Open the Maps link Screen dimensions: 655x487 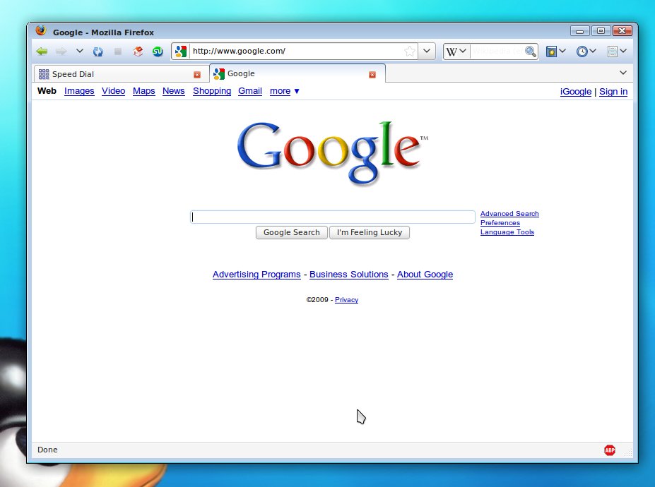(143, 91)
